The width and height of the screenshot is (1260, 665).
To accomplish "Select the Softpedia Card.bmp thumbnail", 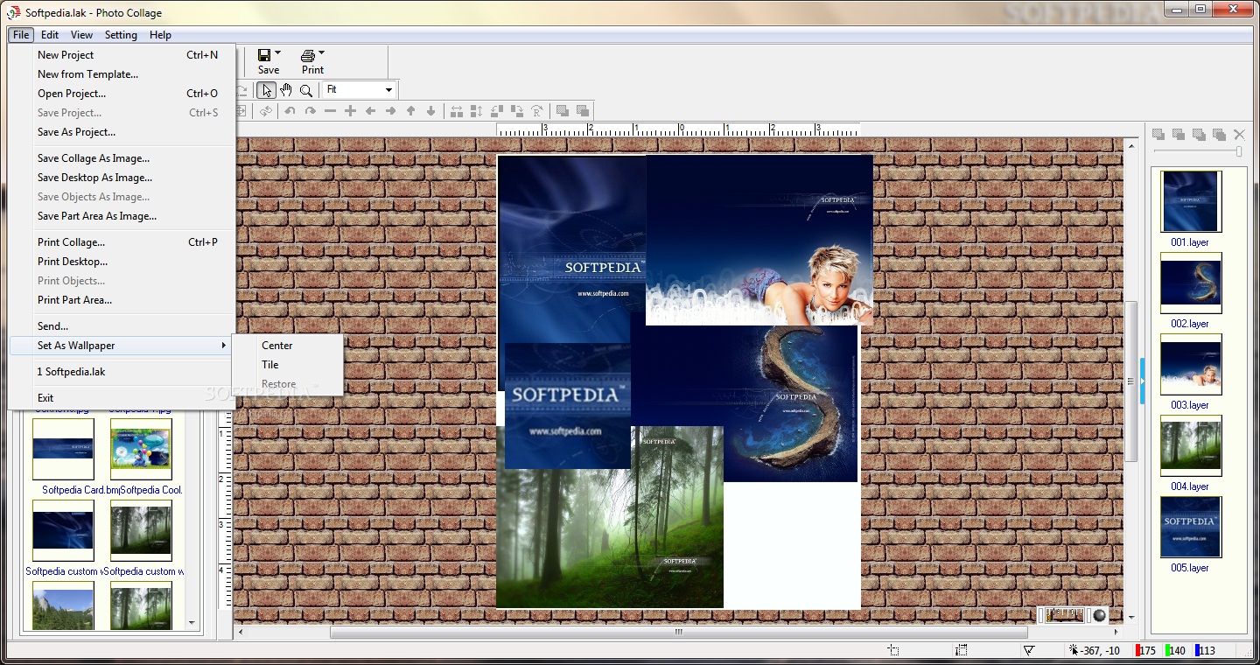I will (63, 449).
